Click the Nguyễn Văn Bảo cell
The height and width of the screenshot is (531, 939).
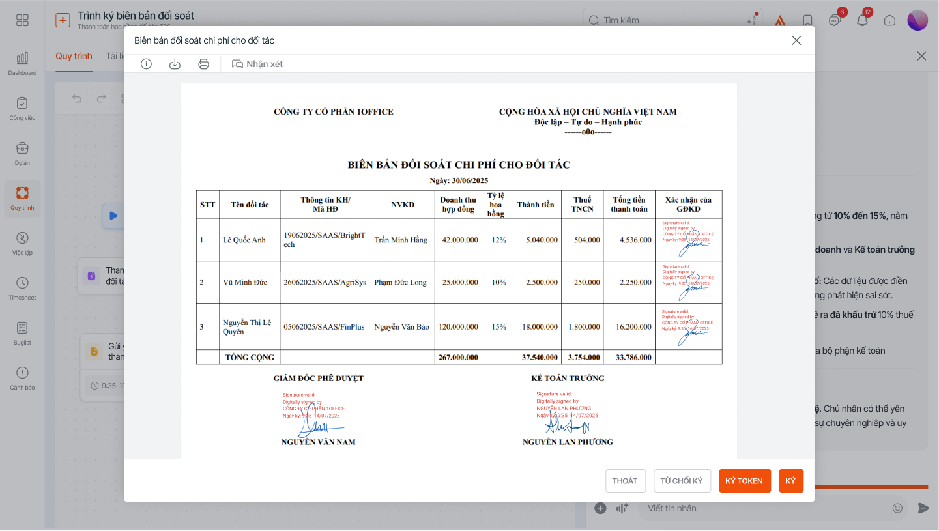[x=403, y=327]
